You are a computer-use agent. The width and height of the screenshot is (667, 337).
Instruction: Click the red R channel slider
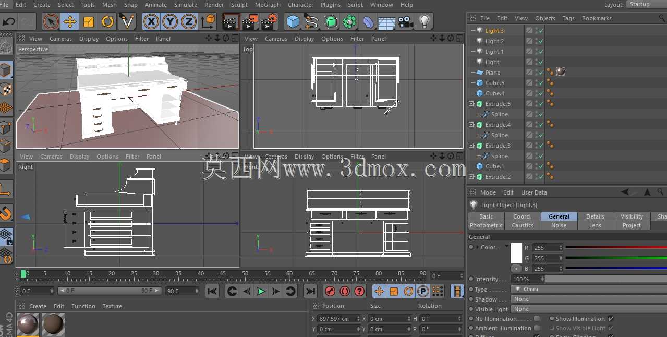coord(616,247)
